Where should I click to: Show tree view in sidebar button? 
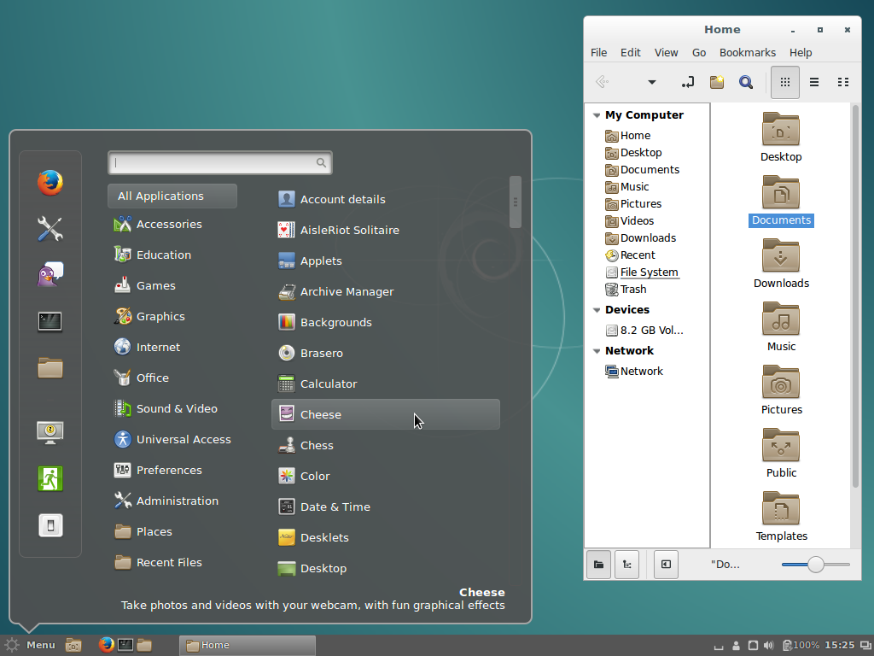[x=627, y=565]
